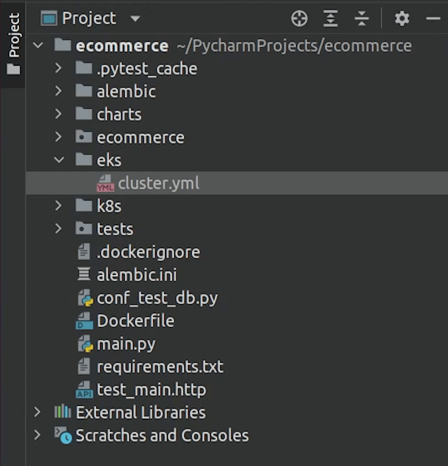Select requirements.txt file

[160, 367]
